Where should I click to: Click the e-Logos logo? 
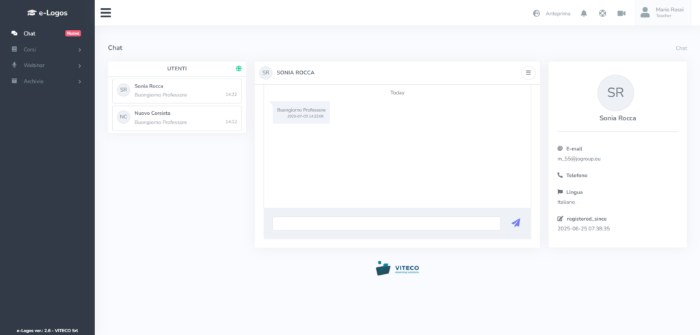47,12
